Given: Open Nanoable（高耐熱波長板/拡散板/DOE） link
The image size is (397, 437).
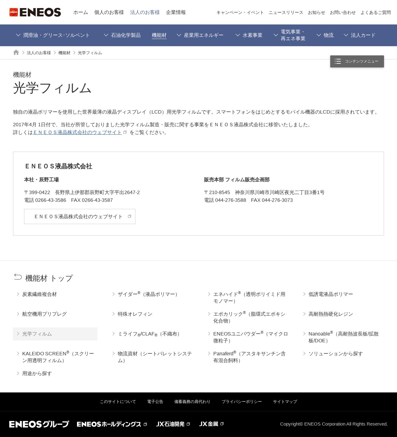Looking at the screenshot, I should pyautogui.click(x=344, y=337).
